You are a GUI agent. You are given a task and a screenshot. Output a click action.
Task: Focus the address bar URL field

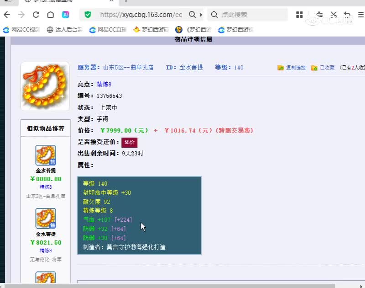[x=141, y=15]
